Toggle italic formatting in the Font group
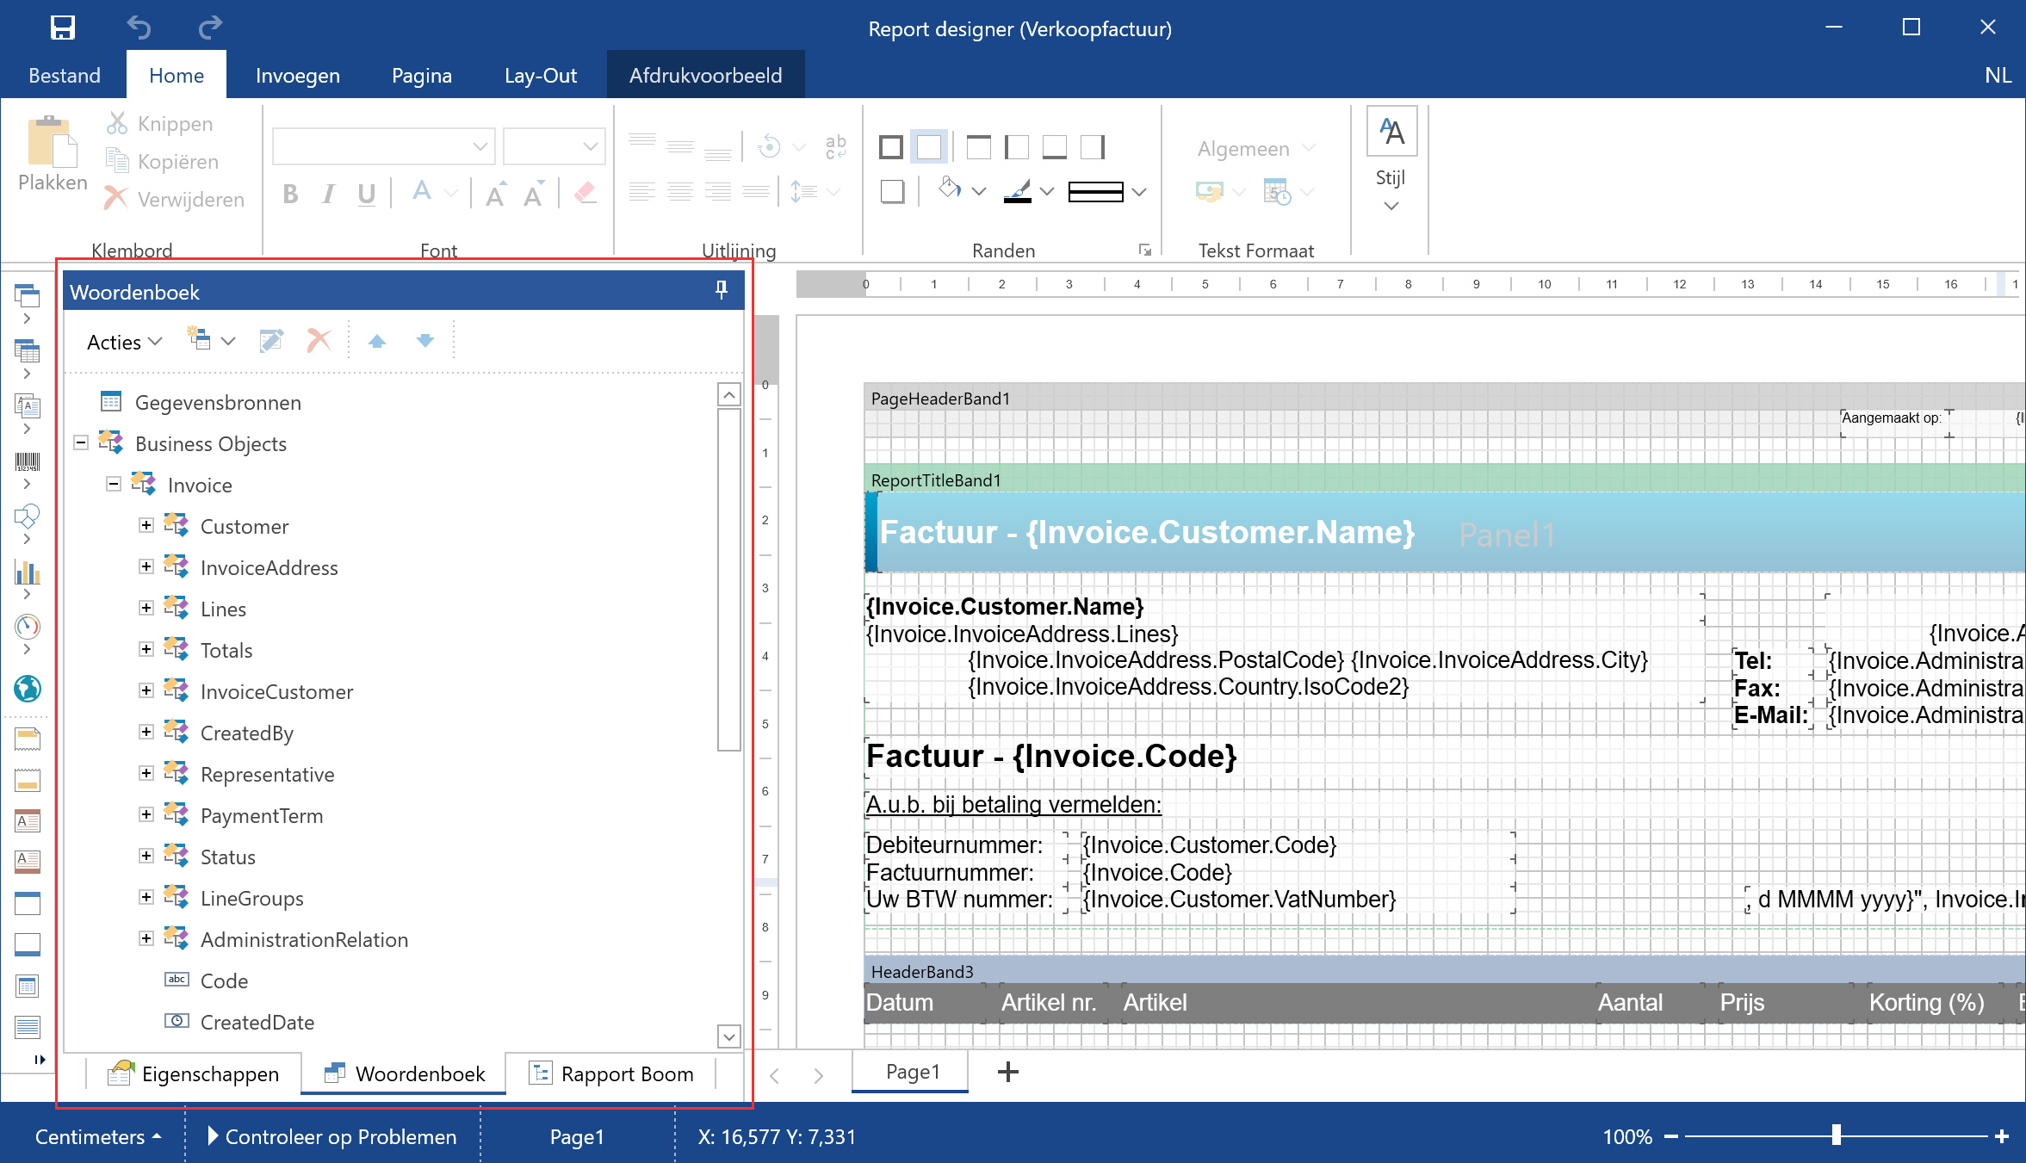 point(328,194)
